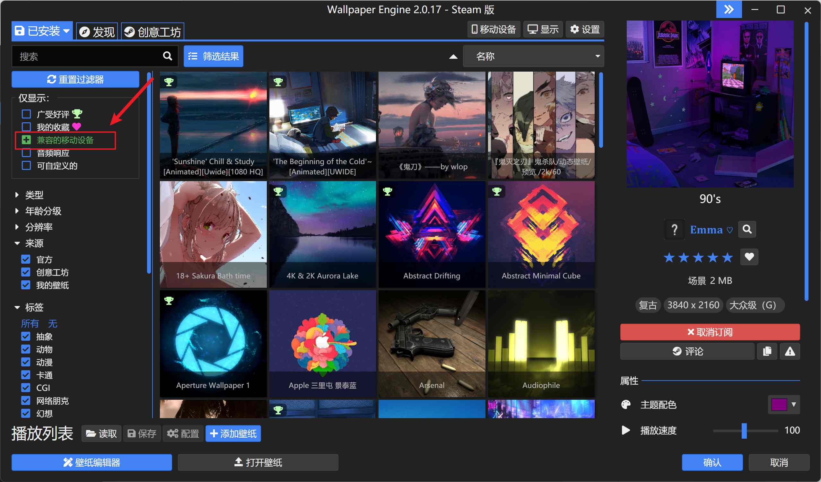This screenshot has width=821, height=482.
Task: Toggle 兼容的移动设备 filter checkbox
Action: click(x=26, y=140)
